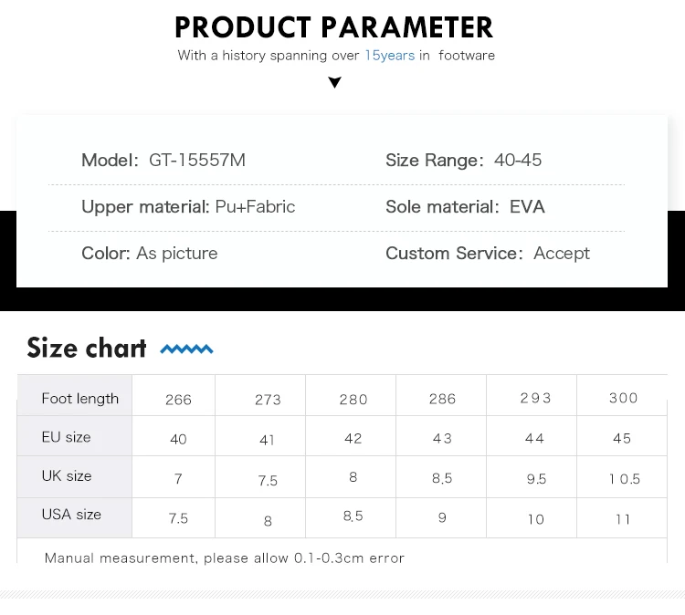The image size is (685, 615).
Task: Click the black downward triangle arrow
Action: 335,83
